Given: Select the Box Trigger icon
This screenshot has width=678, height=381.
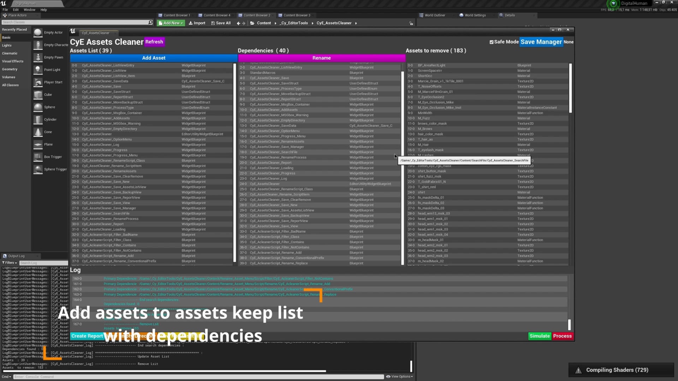Looking at the screenshot, I should point(38,156).
